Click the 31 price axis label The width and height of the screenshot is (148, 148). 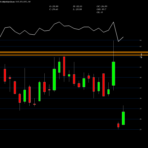(x=141, y=109)
